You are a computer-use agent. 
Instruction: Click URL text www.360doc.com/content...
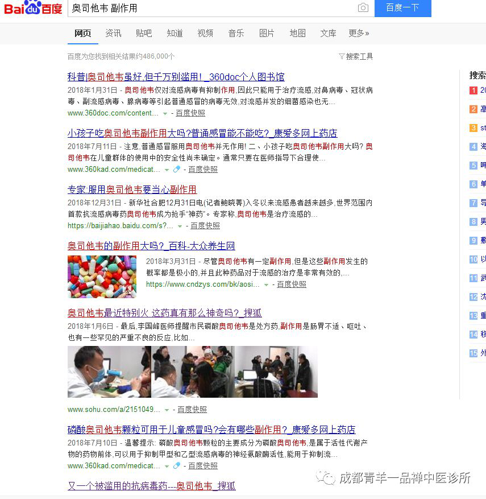point(113,113)
